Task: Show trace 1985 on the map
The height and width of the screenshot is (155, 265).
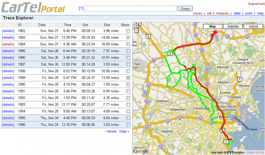Action: tap(128, 51)
